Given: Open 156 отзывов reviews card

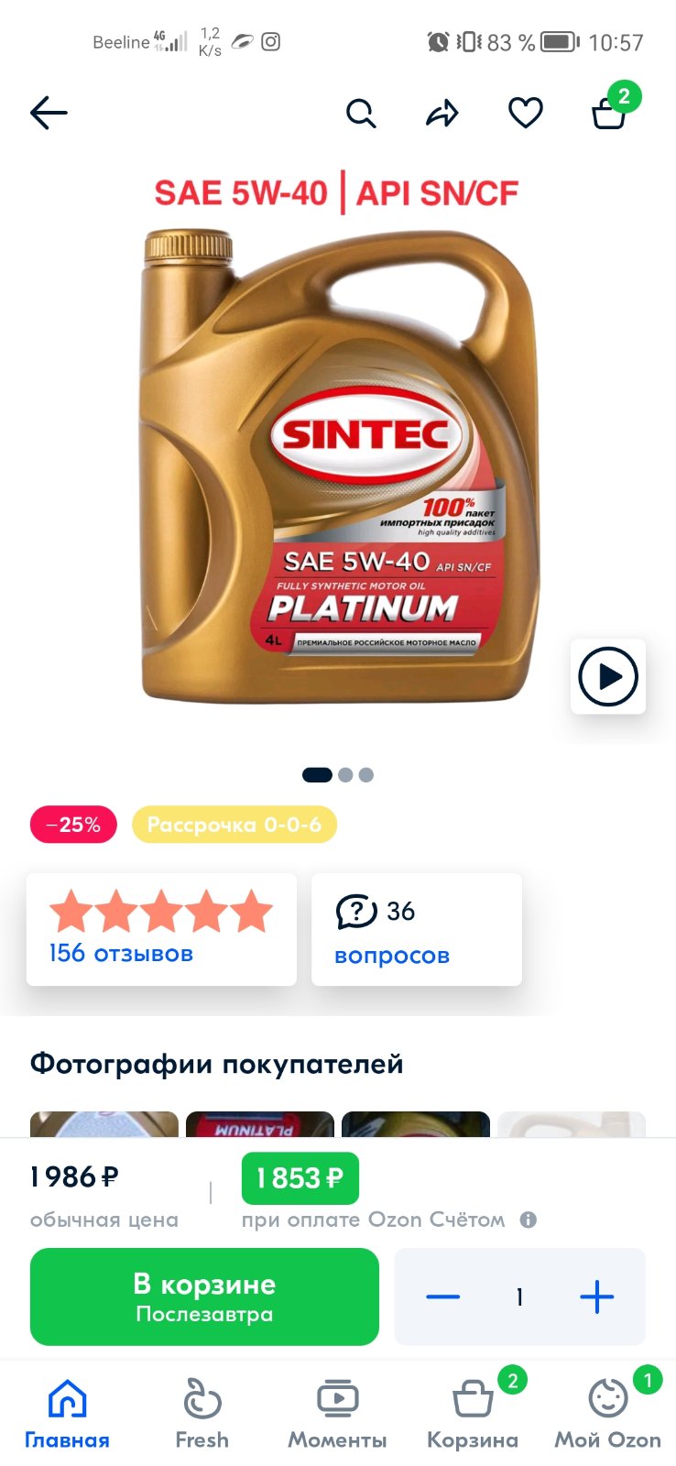Looking at the screenshot, I should click(x=161, y=929).
